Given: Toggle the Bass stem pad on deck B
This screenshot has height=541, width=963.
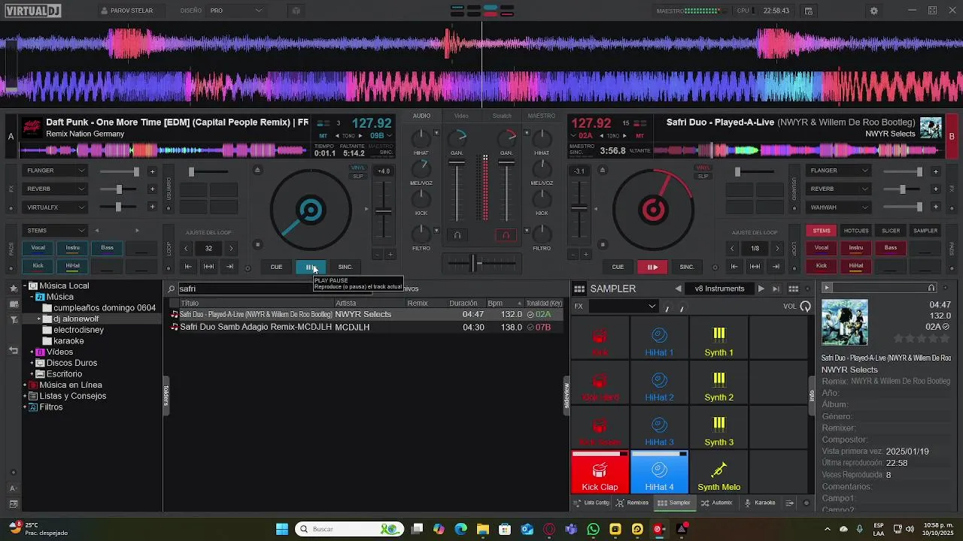Looking at the screenshot, I should (x=891, y=248).
